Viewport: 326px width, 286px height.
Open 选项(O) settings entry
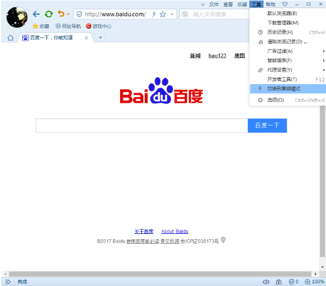click(287, 100)
